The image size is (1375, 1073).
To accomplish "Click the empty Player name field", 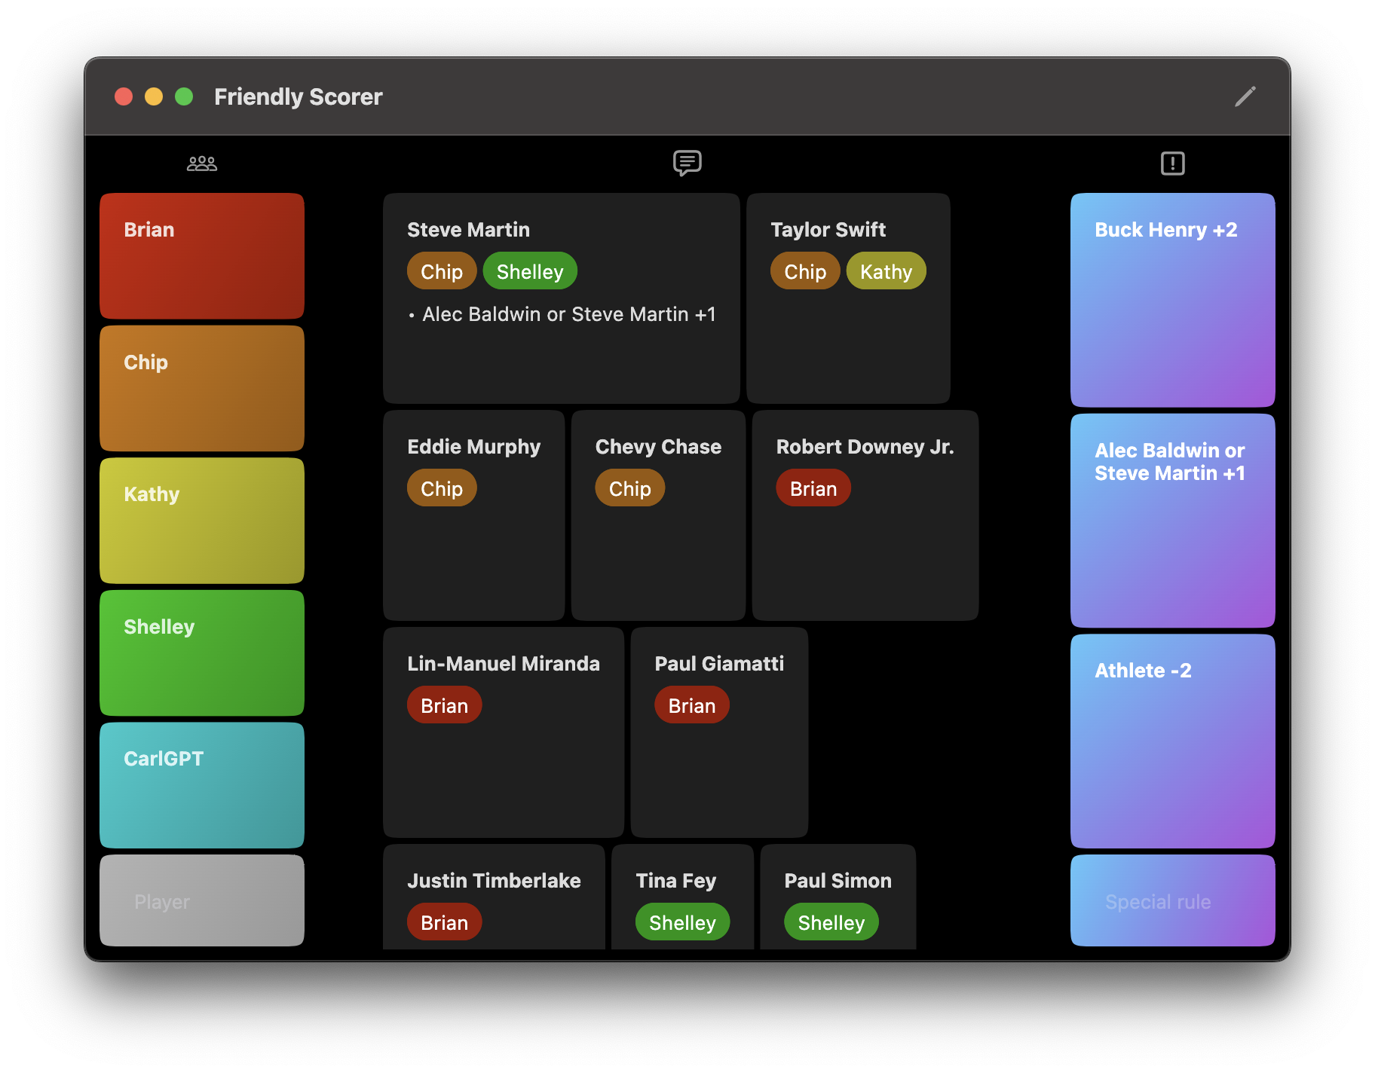I will tap(202, 901).
